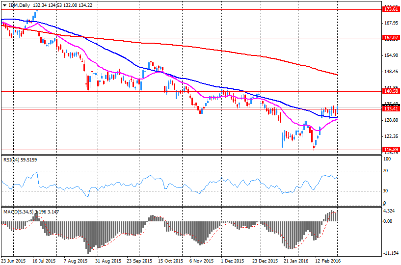
Task: Click the 23 Jun 2015 date label
Action: [13, 261]
